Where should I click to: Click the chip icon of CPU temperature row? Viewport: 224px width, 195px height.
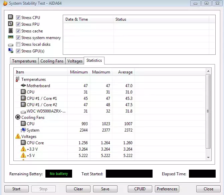click(x=23, y=92)
